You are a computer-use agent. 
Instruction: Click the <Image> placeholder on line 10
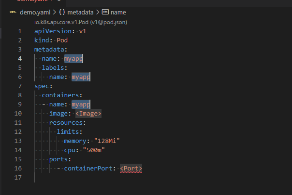pos(88,114)
